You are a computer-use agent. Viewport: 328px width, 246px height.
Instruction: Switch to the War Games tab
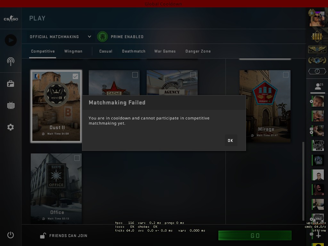click(x=165, y=51)
